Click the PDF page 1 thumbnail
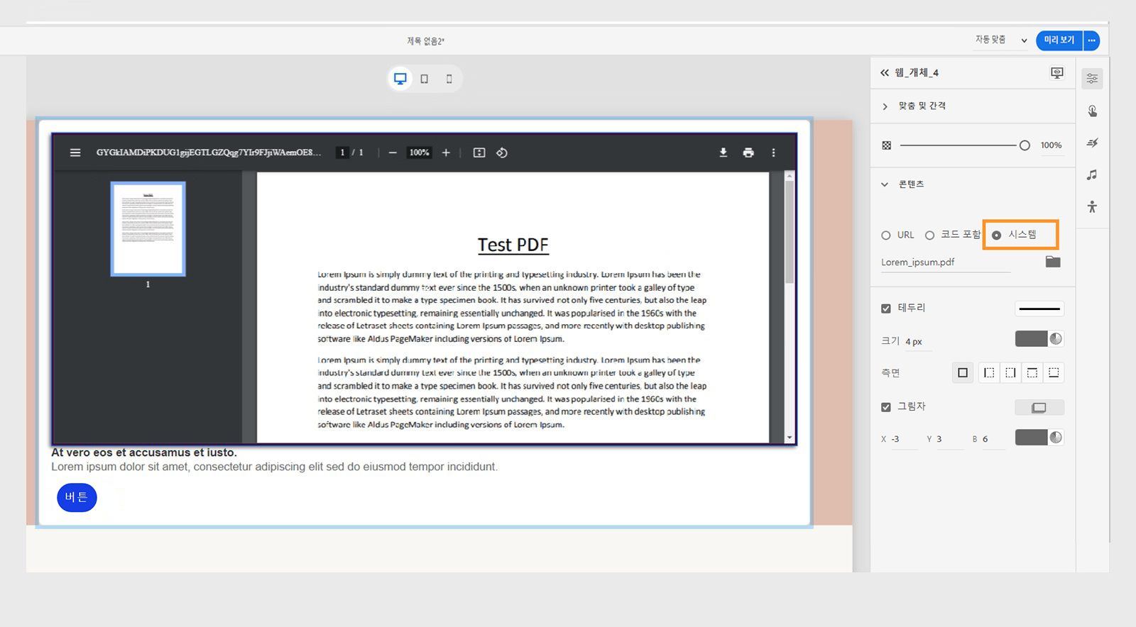Viewport: 1136px width, 627px height. coord(148,228)
